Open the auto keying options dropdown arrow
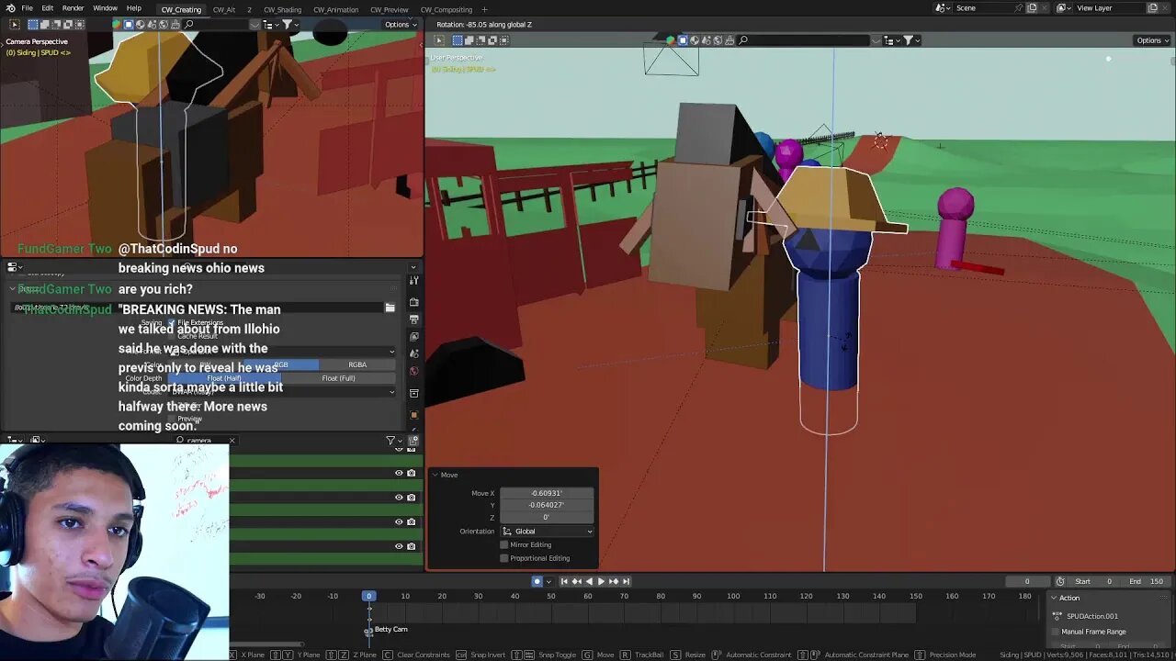 (x=548, y=581)
